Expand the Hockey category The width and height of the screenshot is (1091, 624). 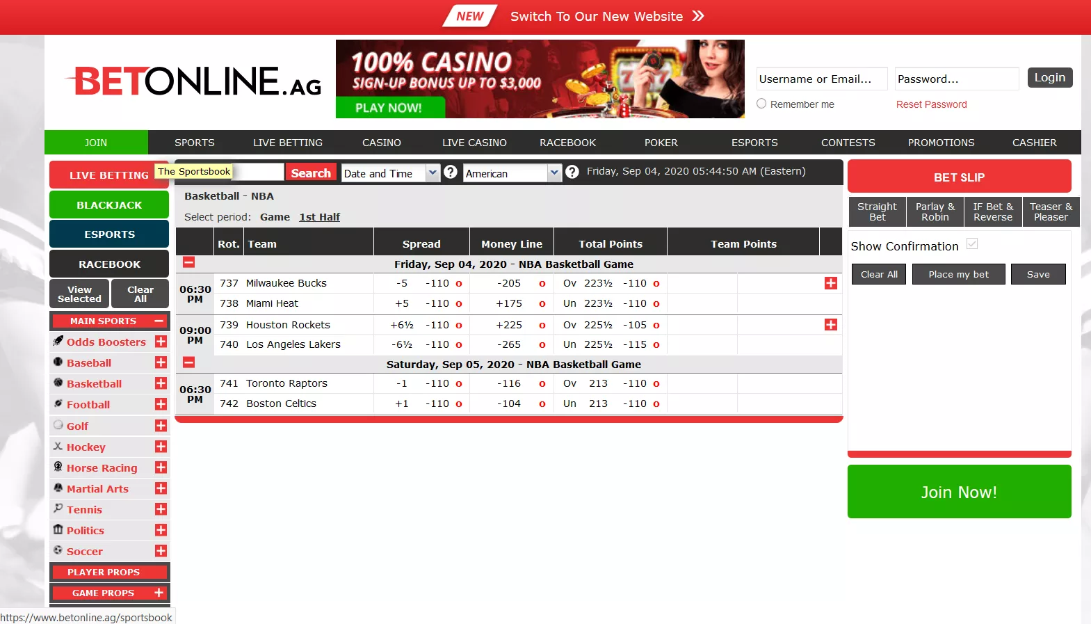(161, 447)
